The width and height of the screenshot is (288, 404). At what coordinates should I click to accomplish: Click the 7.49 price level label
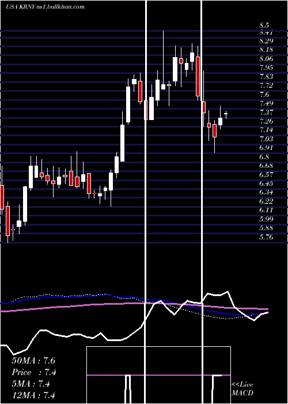pyautogui.click(x=266, y=103)
